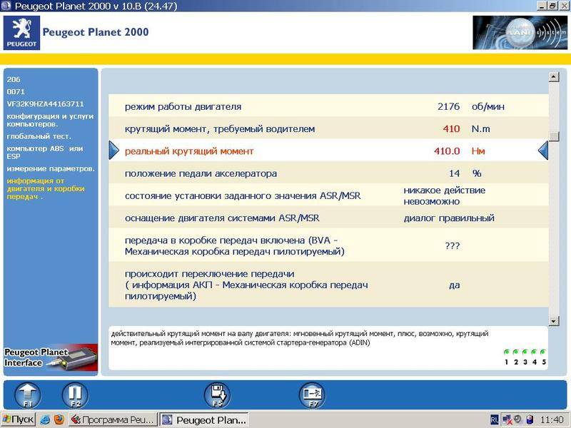
Task: Click the right blue arrow on selected row
Action: 542,151
